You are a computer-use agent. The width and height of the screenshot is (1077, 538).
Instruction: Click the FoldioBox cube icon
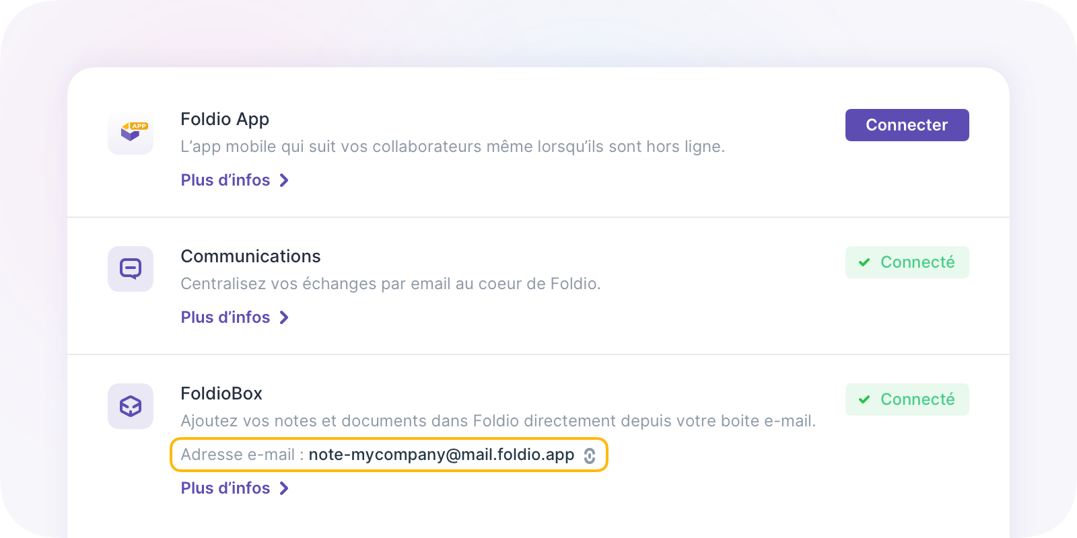pos(131,406)
